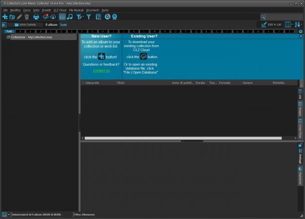305x219 pixels.
Task: Sort by the Etichetta column header
Action: coord(279,83)
